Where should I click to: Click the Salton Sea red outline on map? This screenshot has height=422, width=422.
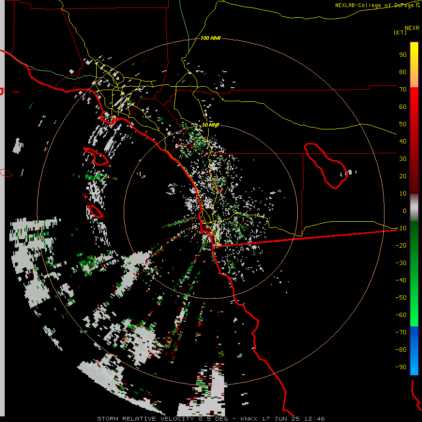[326, 166]
